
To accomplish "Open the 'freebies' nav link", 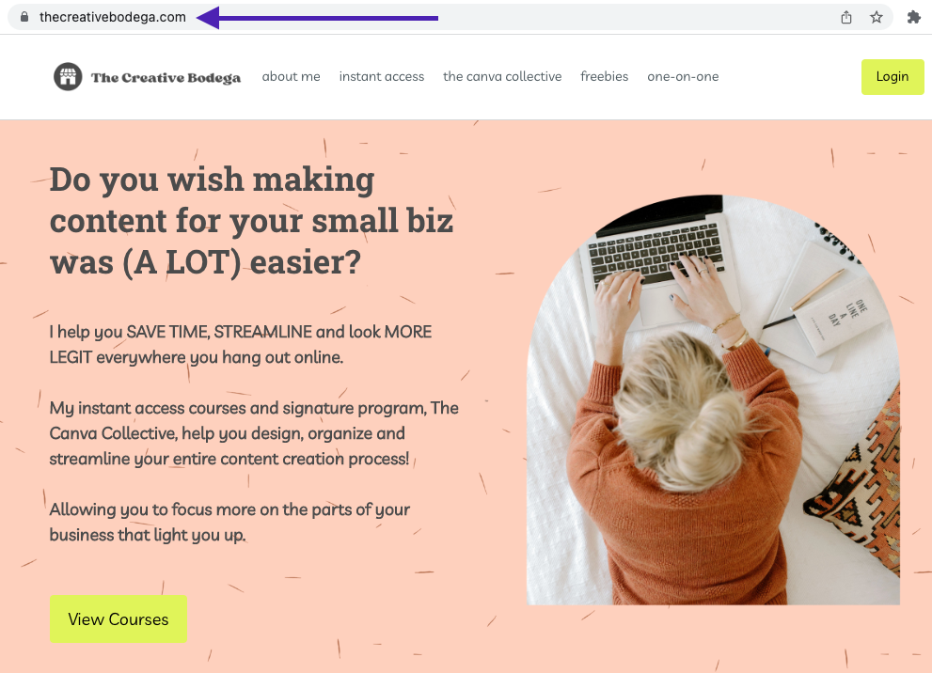I will point(605,77).
